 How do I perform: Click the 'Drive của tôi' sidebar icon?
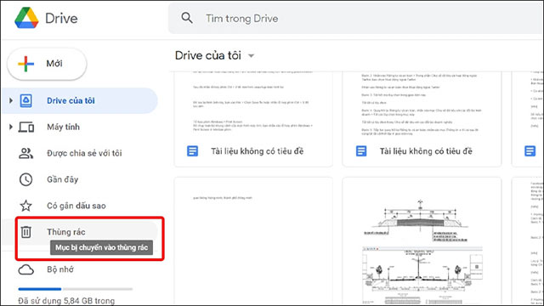coord(26,100)
